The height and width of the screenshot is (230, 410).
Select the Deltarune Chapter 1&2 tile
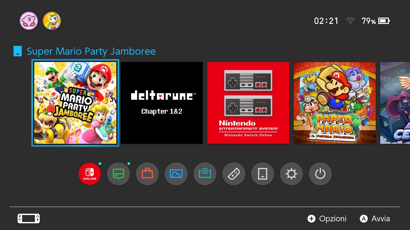pos(162,103)
